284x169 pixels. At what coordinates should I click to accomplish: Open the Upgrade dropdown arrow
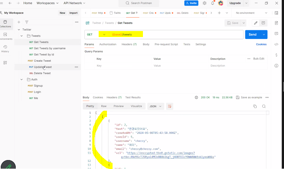click(x=246, y=3)
